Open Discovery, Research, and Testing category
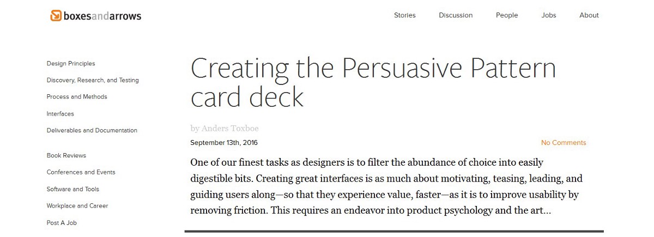 point(93,80)
